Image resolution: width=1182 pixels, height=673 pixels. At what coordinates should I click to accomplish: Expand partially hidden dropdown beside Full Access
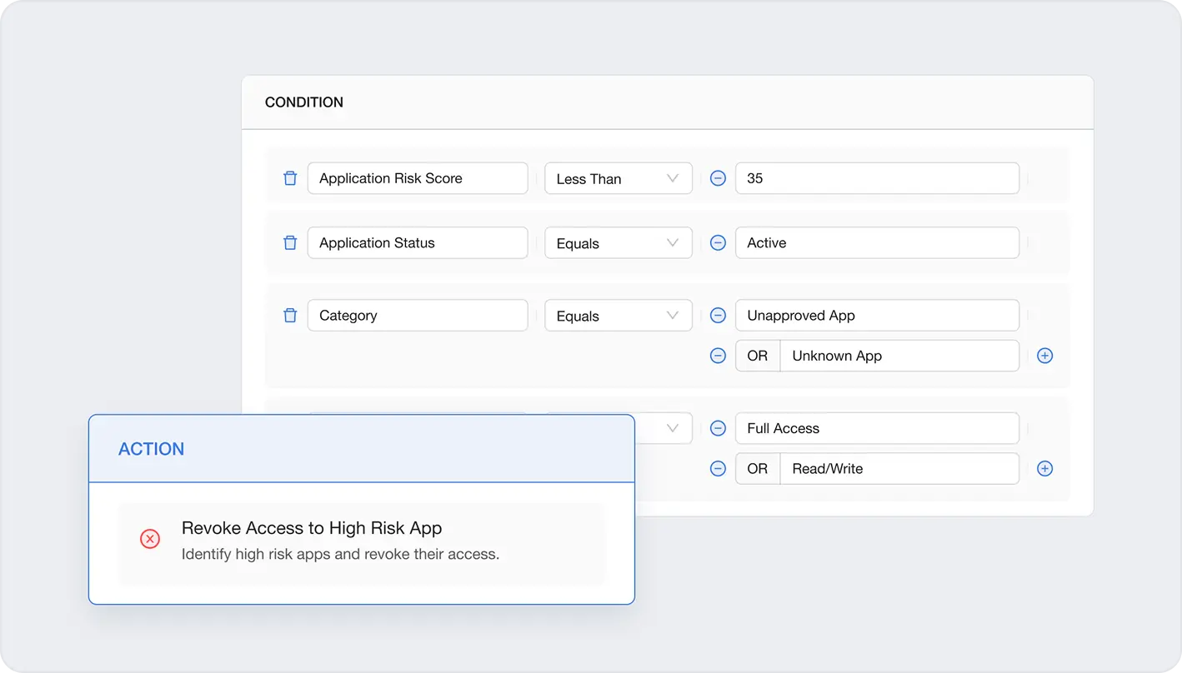click(664, 428)
